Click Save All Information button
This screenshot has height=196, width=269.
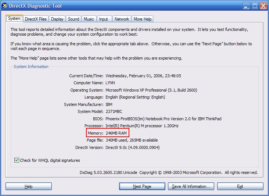191,186
